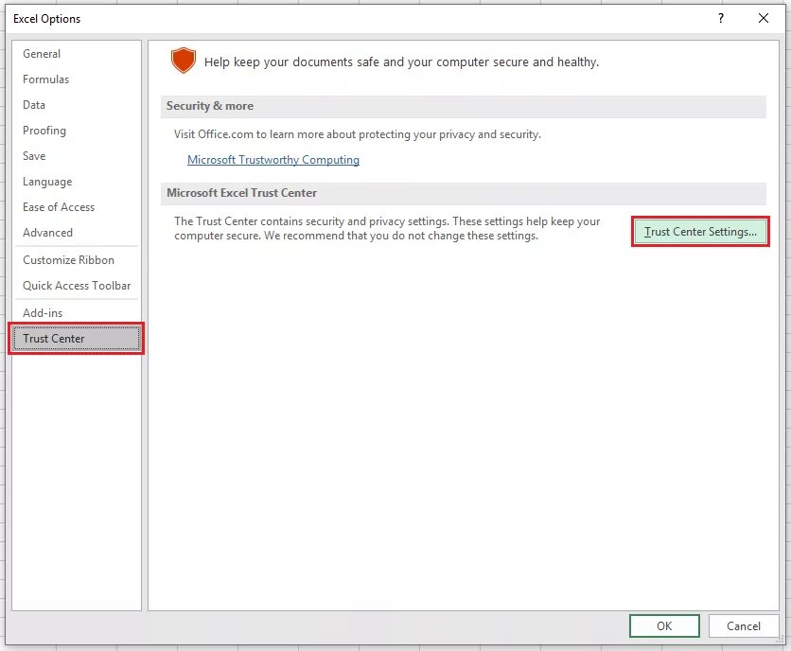Click the dialog help question mark

722,18
